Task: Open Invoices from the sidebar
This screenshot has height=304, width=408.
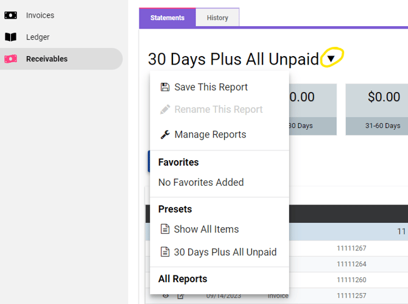Action: coord(40,15)
